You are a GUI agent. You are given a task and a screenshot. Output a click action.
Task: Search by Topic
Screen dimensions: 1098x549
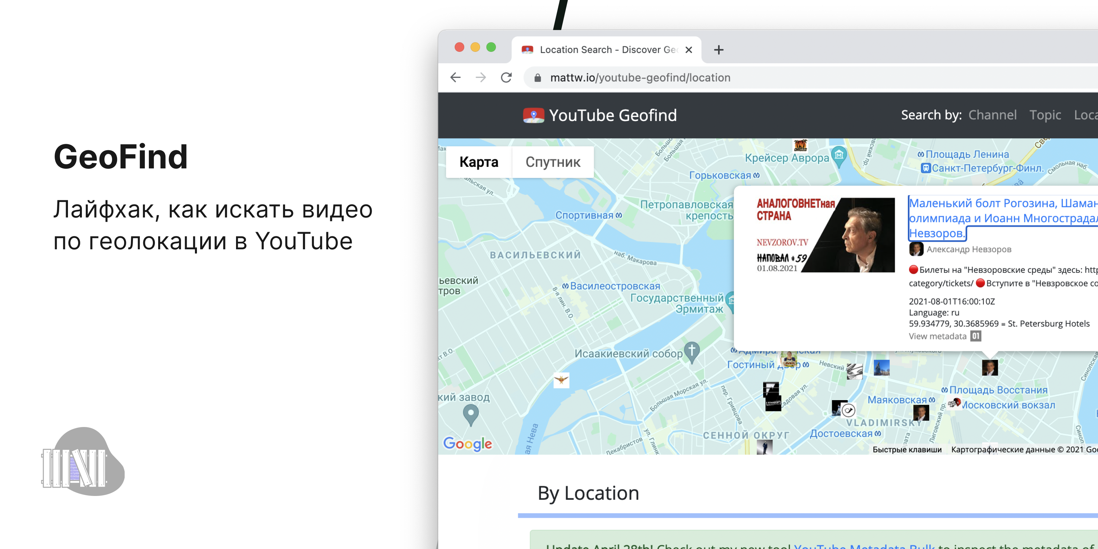[x=1045, y=115]
